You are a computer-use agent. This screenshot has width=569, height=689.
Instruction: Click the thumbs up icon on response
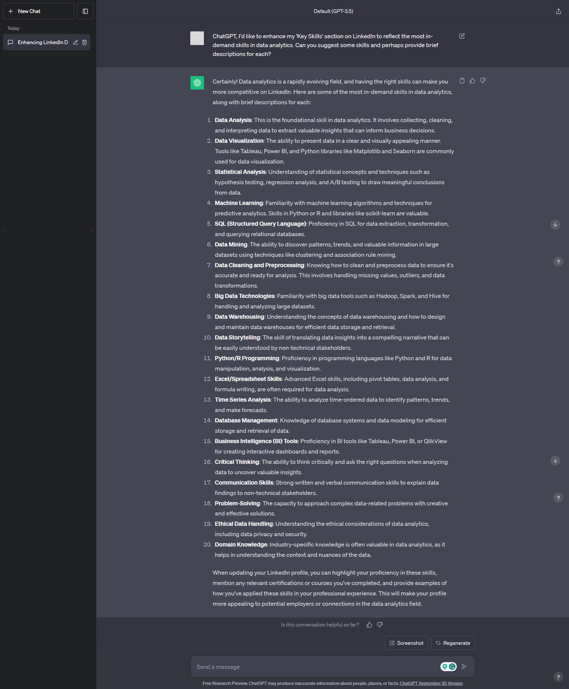coord(472,81)
